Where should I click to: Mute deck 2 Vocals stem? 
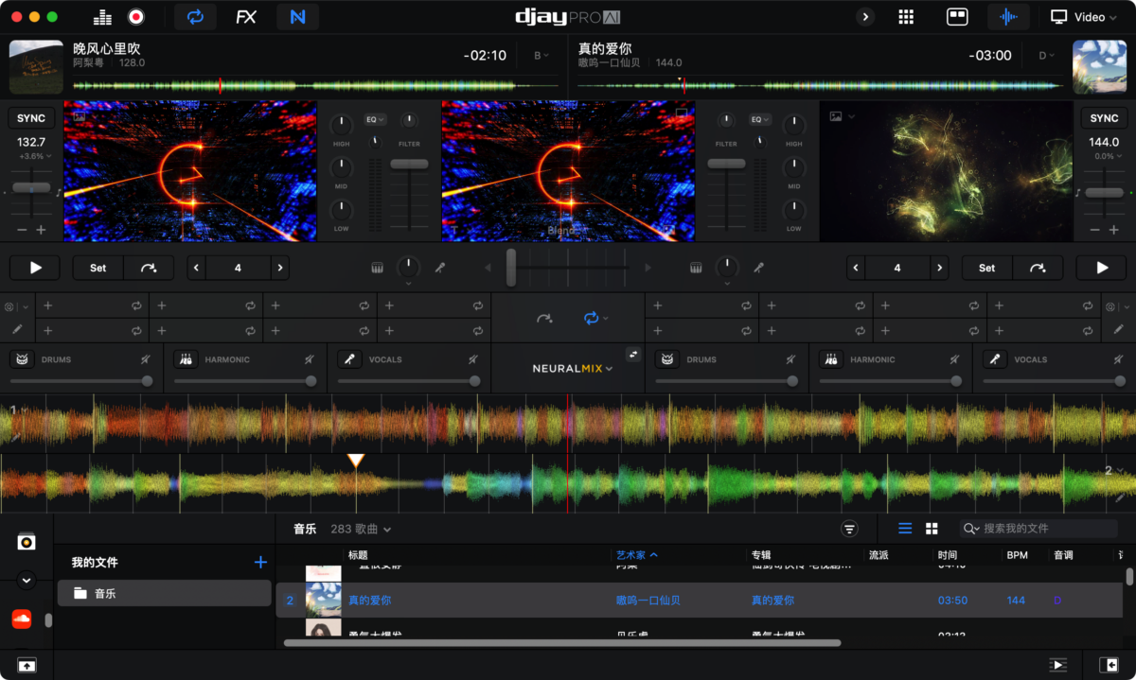[1119, 359]
